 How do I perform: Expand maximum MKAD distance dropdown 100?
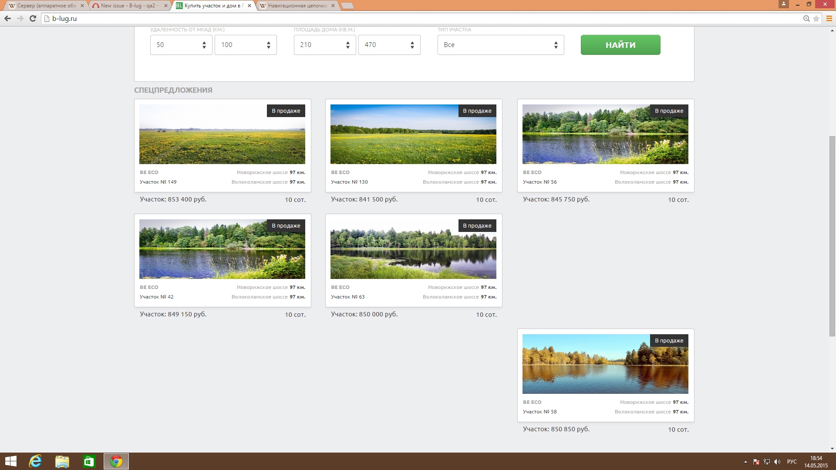pos(246,45)
